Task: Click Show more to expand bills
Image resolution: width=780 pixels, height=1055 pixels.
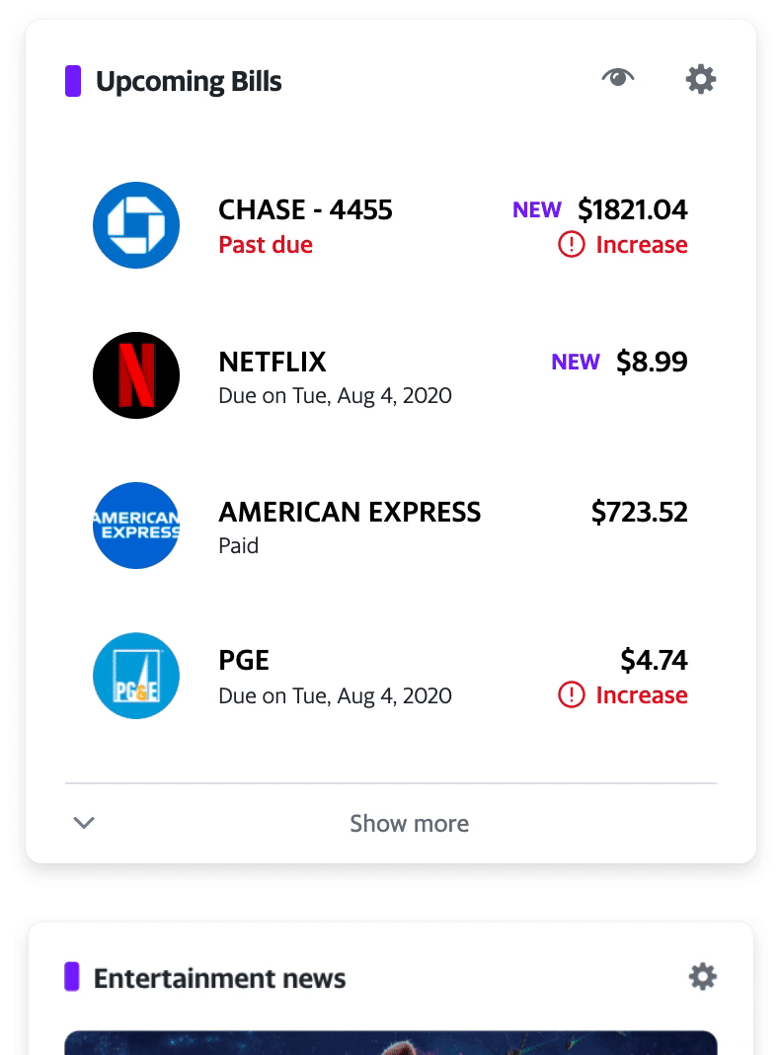Action: 409,823
